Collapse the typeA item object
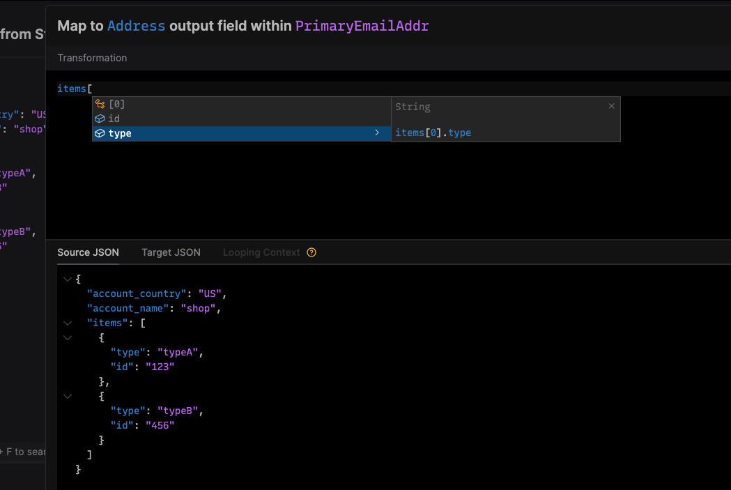This screenshot has height=490, width=731. point(68,338)
